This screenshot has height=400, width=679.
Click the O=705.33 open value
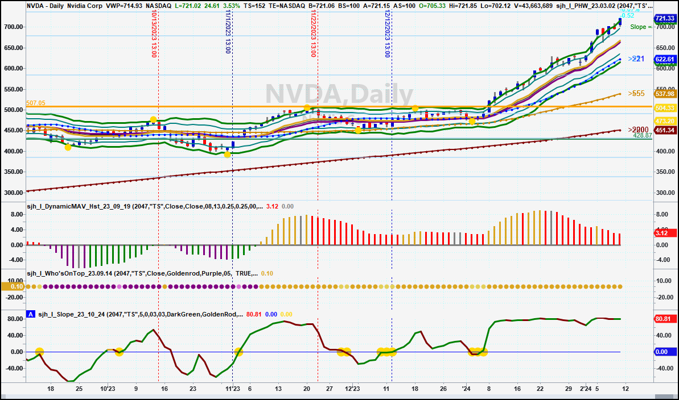(x=433, y=6)
